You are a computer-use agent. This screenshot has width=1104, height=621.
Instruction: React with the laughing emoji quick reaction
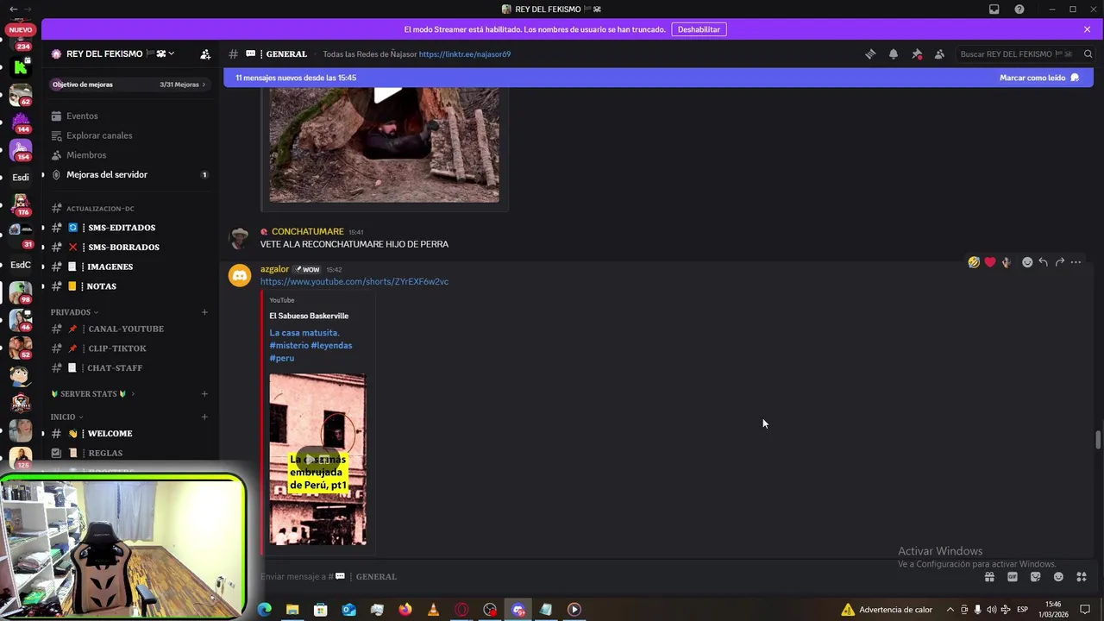click(x=974, y=262)
